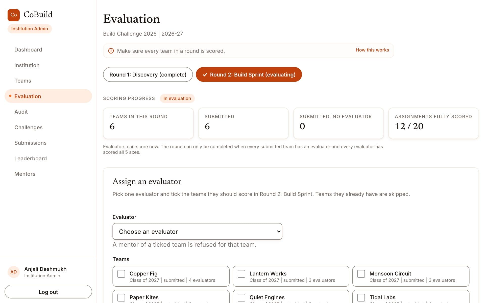Click the info icon in the notice banner
Image resolution: width=485 pixels, height=303 pixels.
click(111, 51)
